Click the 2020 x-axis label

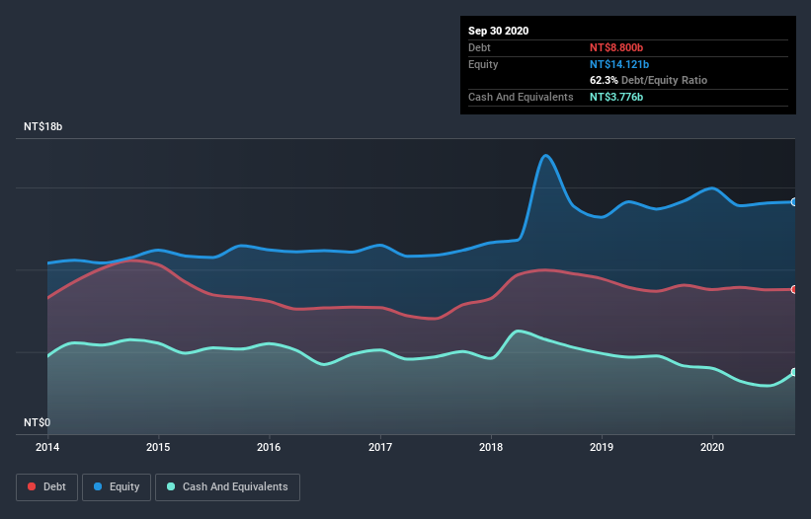tap(712, 447)
